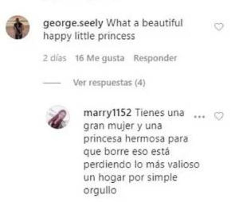Image resolution: width=231 pixels, height=202 pixels.
Task: Click the words 'happy little princess'
Action: coord(89,36)
